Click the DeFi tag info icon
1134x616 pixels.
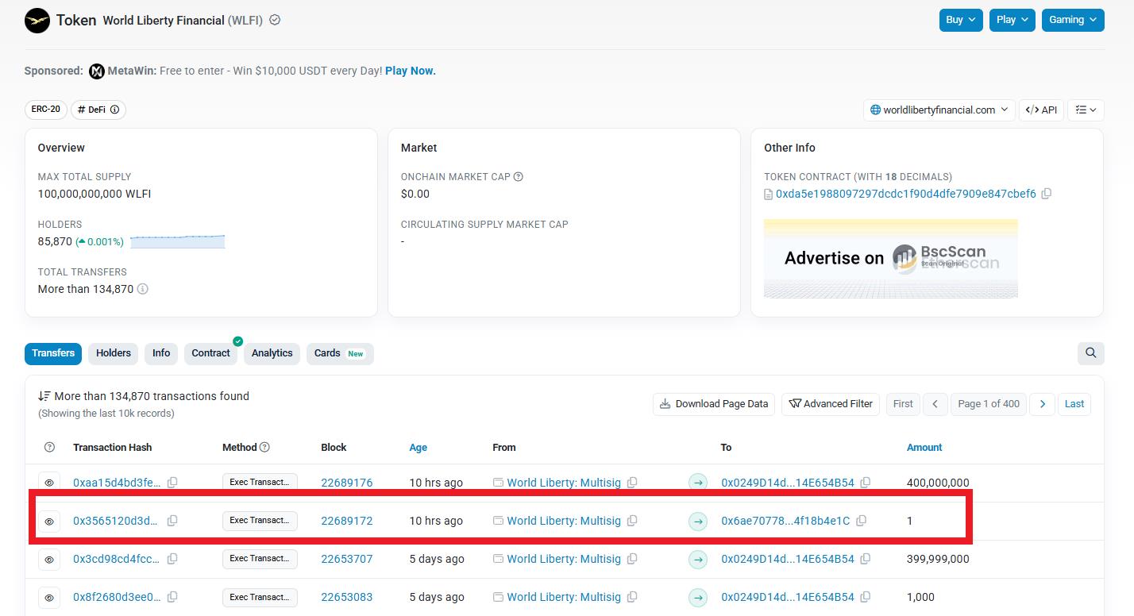114,110
